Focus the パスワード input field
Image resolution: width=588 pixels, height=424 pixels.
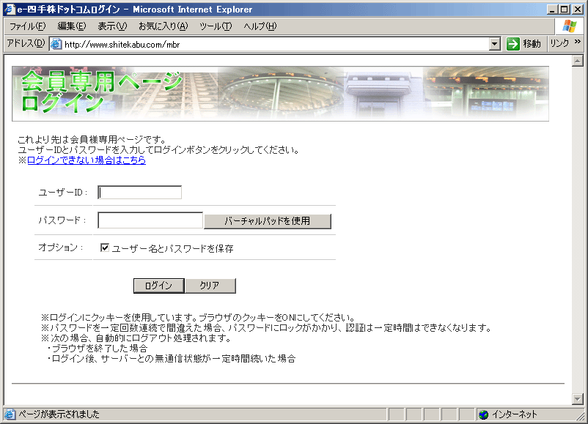(x=150, y=220)
